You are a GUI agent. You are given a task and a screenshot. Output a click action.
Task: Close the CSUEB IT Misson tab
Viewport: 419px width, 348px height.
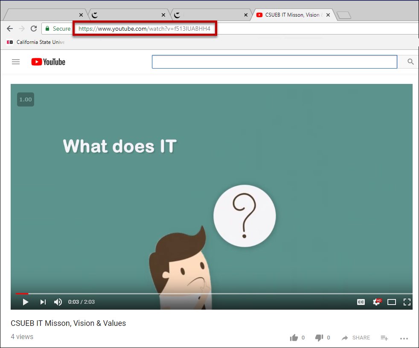coord(328,15)
